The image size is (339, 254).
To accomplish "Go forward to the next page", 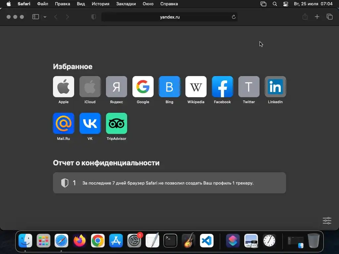I will pos(67,17).
